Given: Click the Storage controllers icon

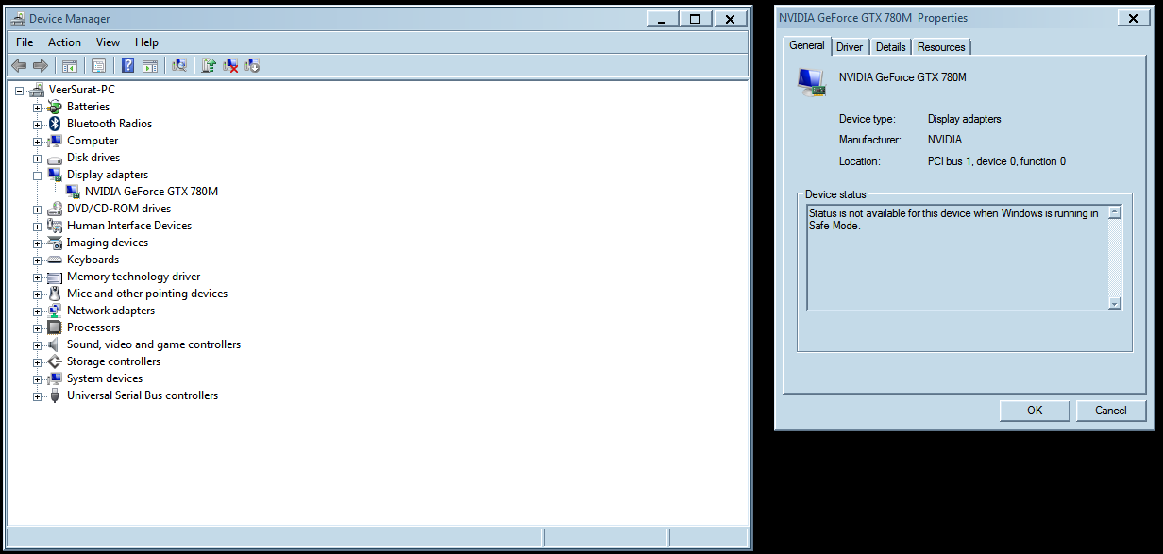Looking at the screenshot, I should tap(55, 361).
